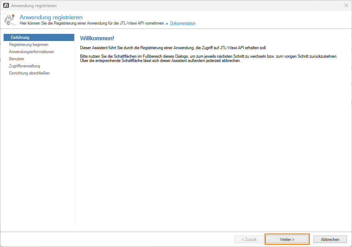Click the paragraph starting with Bitte nutzen
This screenshot has width=352, height=247.
coord(208,58)
